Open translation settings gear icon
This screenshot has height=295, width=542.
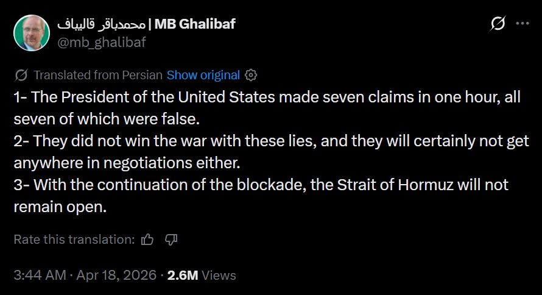tap(251, 76)
